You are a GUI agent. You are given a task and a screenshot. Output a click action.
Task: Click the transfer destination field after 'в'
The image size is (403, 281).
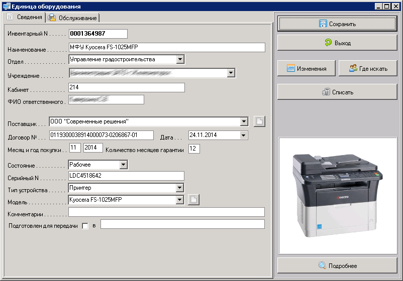pyautogui.click(x=182, y=224)
